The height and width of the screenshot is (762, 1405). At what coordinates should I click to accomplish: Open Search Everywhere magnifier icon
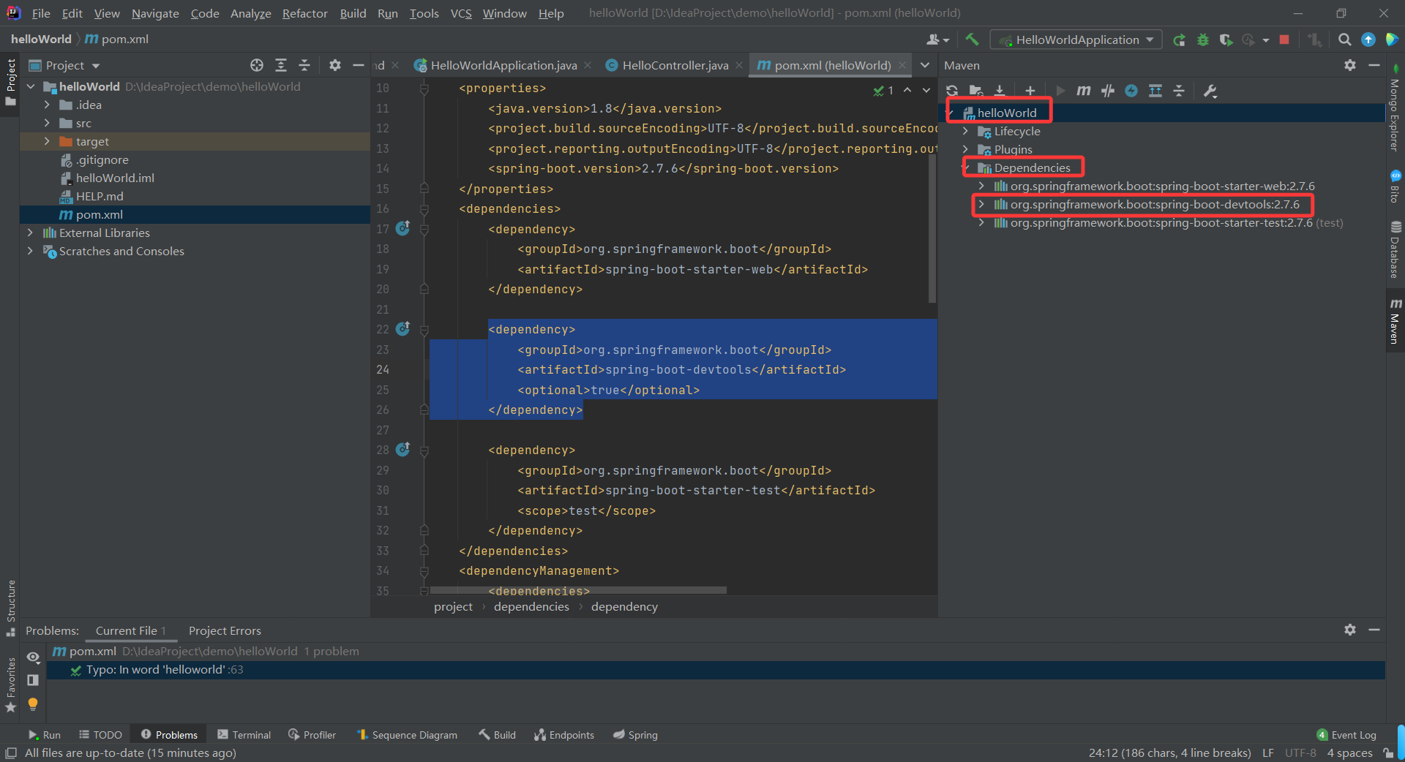1344,39
